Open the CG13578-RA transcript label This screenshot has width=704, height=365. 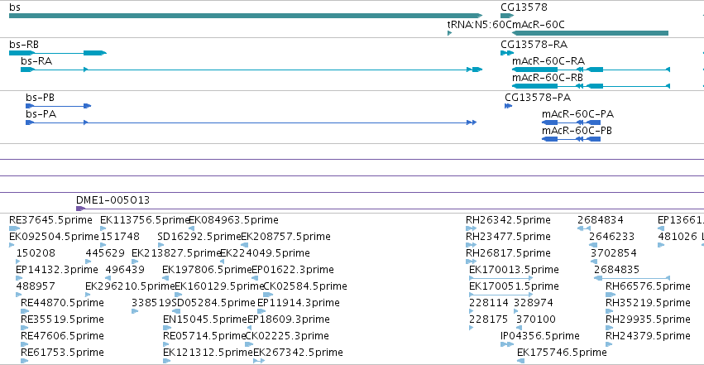pyautogui.click(x=534, y=45)
